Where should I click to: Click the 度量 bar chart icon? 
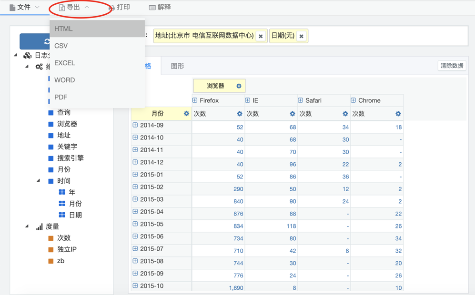[40, 227]
